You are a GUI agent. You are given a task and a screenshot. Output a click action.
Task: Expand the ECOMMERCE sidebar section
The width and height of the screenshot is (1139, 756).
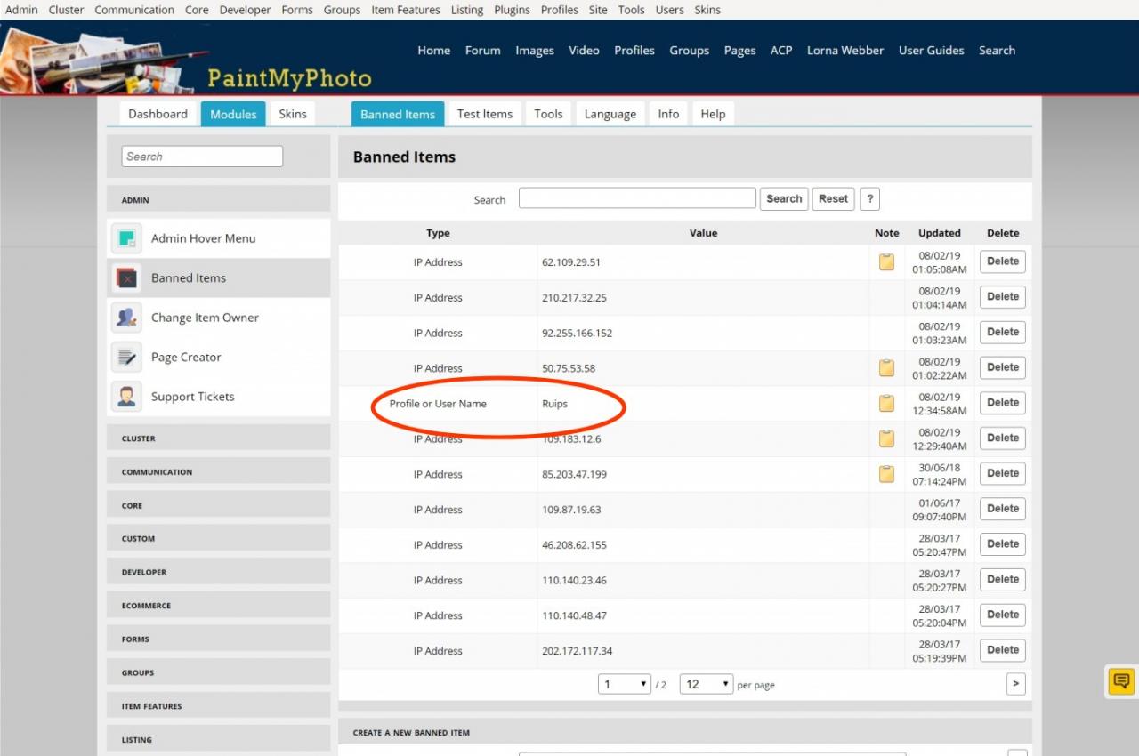219,606
